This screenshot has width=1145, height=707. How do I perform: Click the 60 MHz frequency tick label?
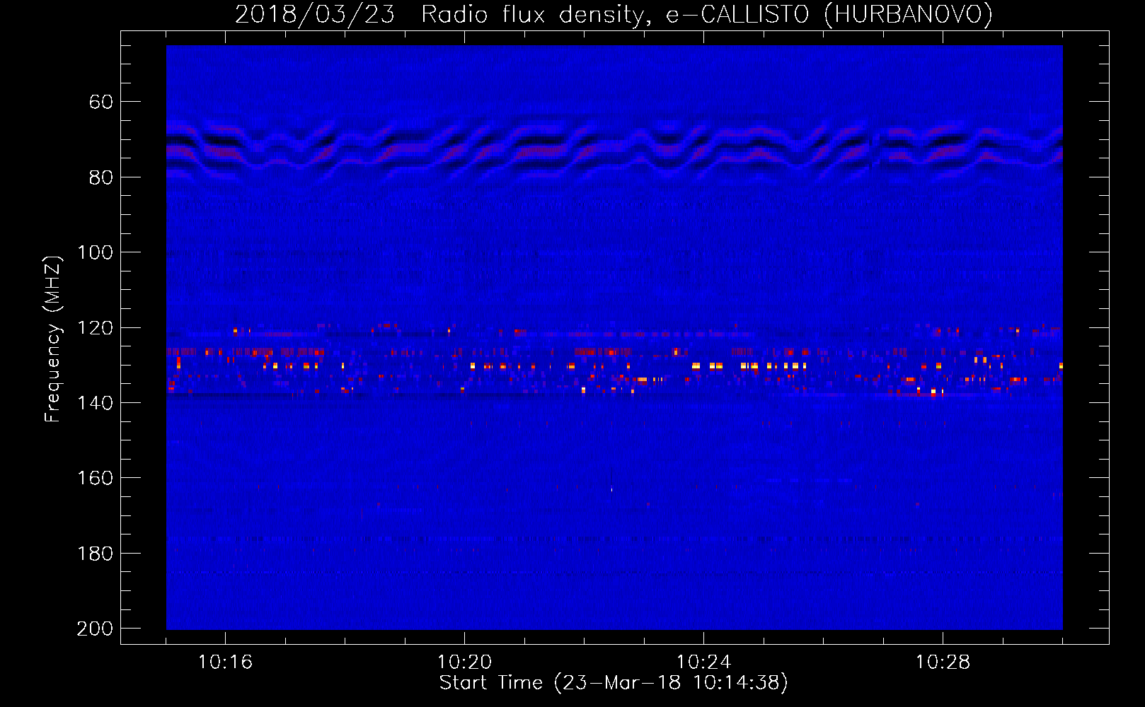(100, 103)
